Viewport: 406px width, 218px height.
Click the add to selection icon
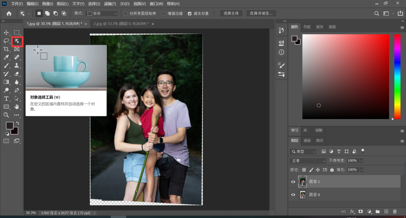[x=47, y=13]
